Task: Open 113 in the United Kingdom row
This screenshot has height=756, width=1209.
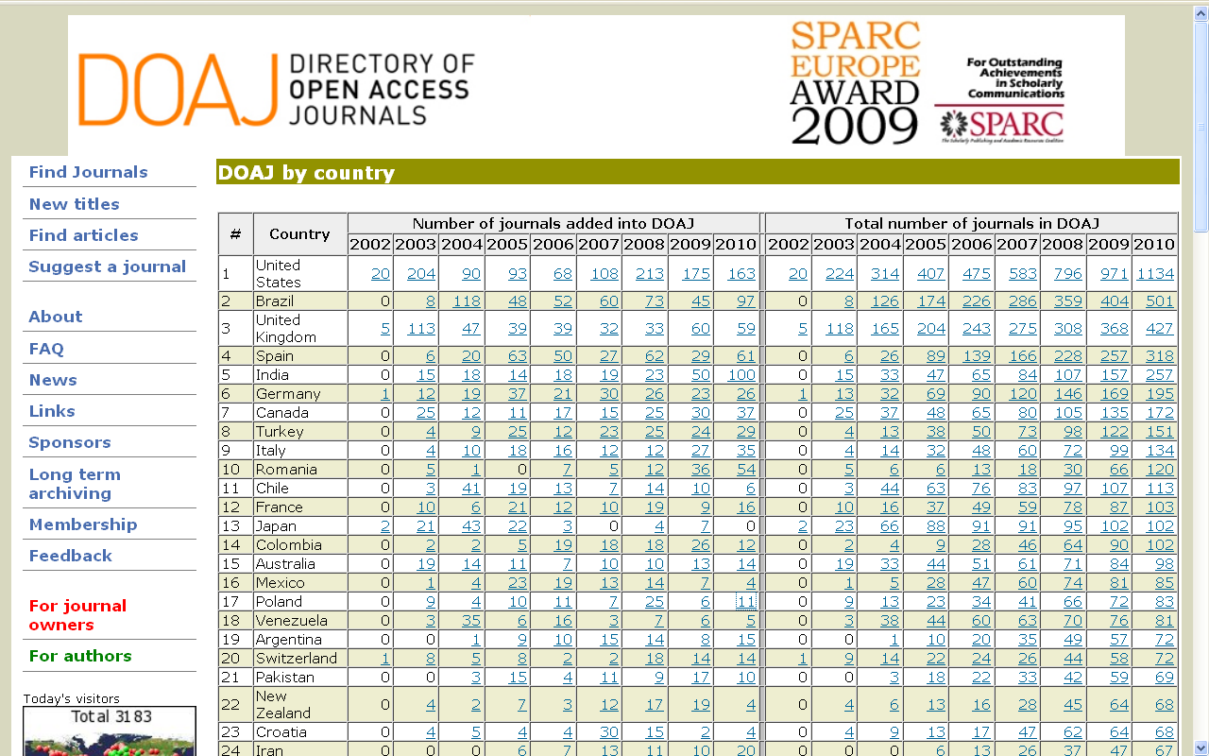Action: [x=421, y=329]
